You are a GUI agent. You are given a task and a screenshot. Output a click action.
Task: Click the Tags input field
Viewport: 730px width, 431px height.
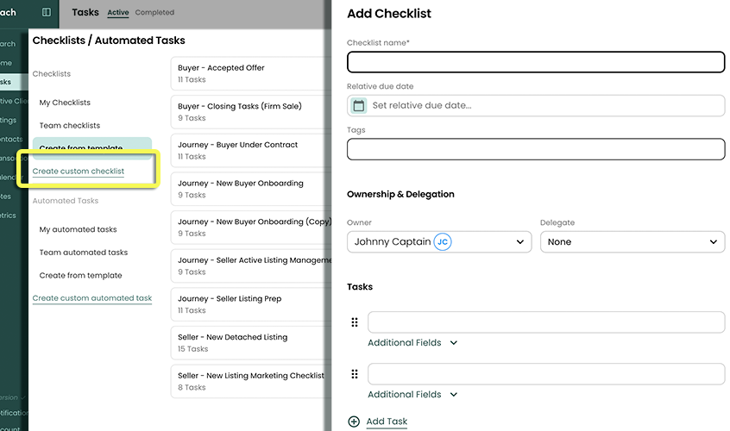tap(535, 149)
